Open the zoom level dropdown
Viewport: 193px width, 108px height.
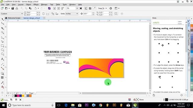(77, 8)
